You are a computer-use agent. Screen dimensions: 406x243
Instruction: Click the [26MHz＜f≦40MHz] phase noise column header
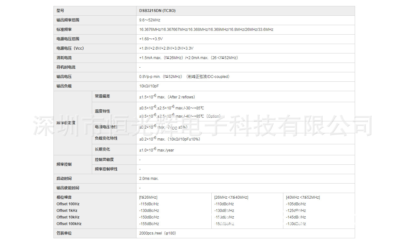pyautogui.click(x=231, y=197)
